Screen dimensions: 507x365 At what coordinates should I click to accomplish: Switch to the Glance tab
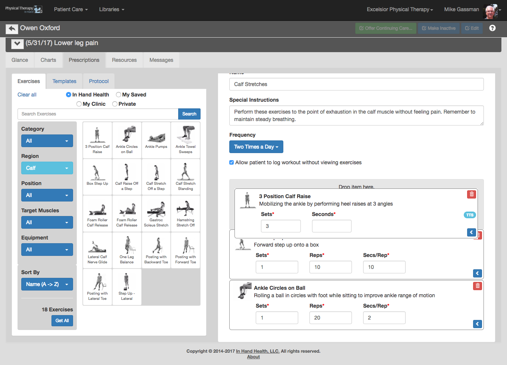point(20,60)
